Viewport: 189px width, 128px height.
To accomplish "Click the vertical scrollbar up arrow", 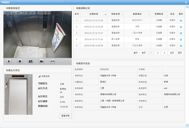I will click(x=187, y=6).
